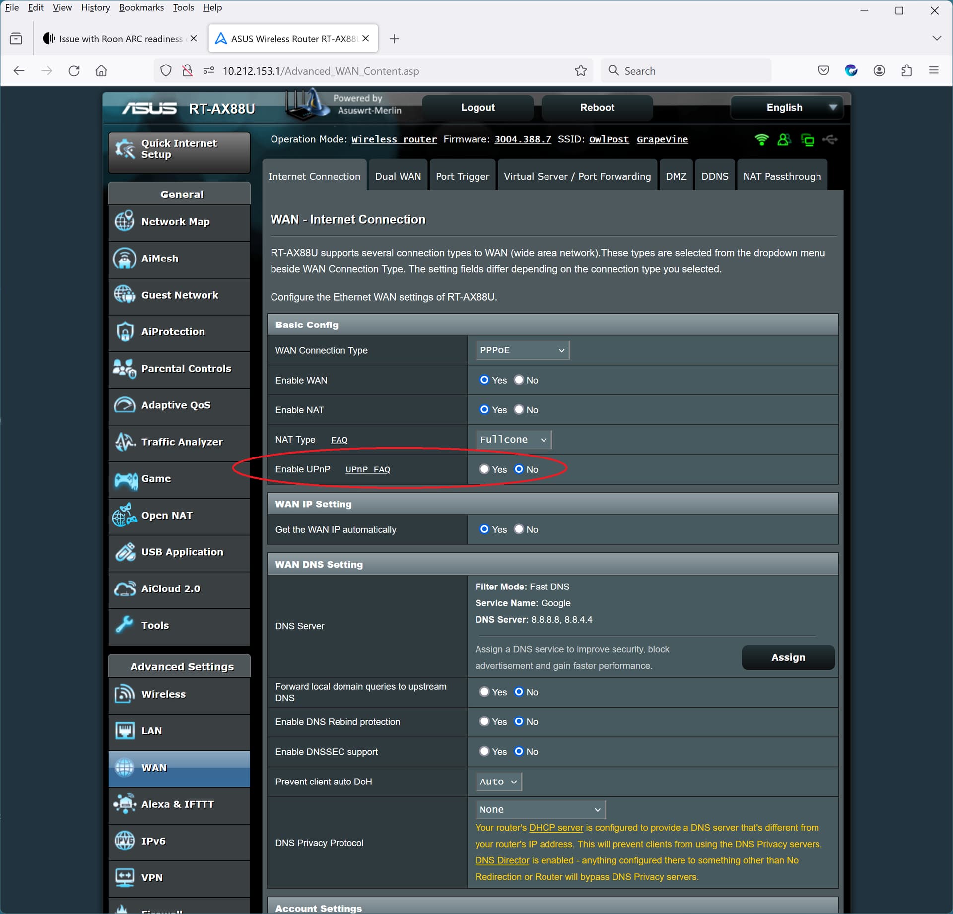This screenshot has width=953, height=914.
Task: Launch the Traffic Analyzer
Action: click(182, 441)
